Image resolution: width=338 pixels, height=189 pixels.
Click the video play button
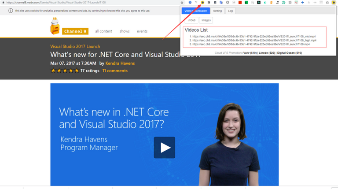pos(164,148)
